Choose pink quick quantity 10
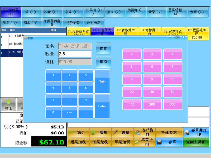The width and height of the screenshot is (211, 158). [172, 79]
